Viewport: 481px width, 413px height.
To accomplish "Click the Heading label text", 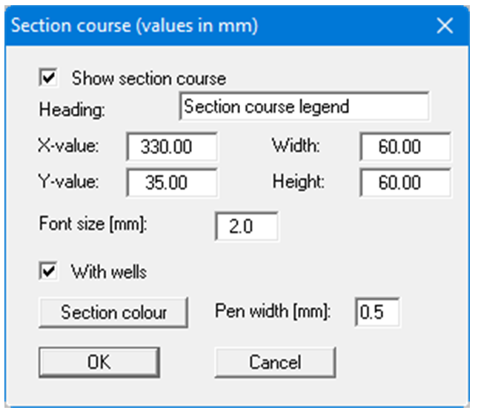I will click(72, 110).
